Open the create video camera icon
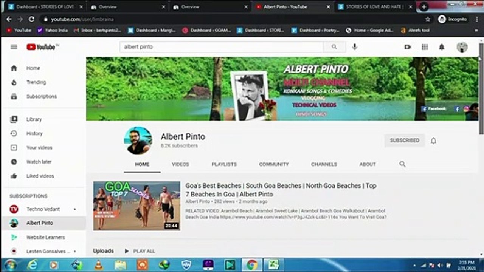The height and width of the screenshot is (272, 484). coord(408,47)
